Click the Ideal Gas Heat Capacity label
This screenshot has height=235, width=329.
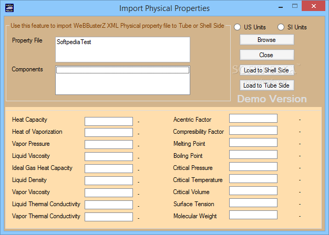[42, 168]
